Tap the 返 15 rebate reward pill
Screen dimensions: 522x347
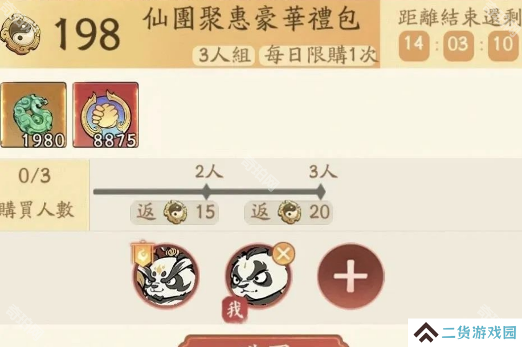tap(174, 212)
